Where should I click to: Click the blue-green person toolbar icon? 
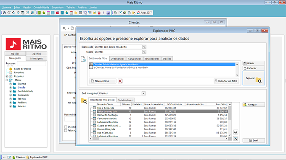pyautogui.click(x=67, y=13)
